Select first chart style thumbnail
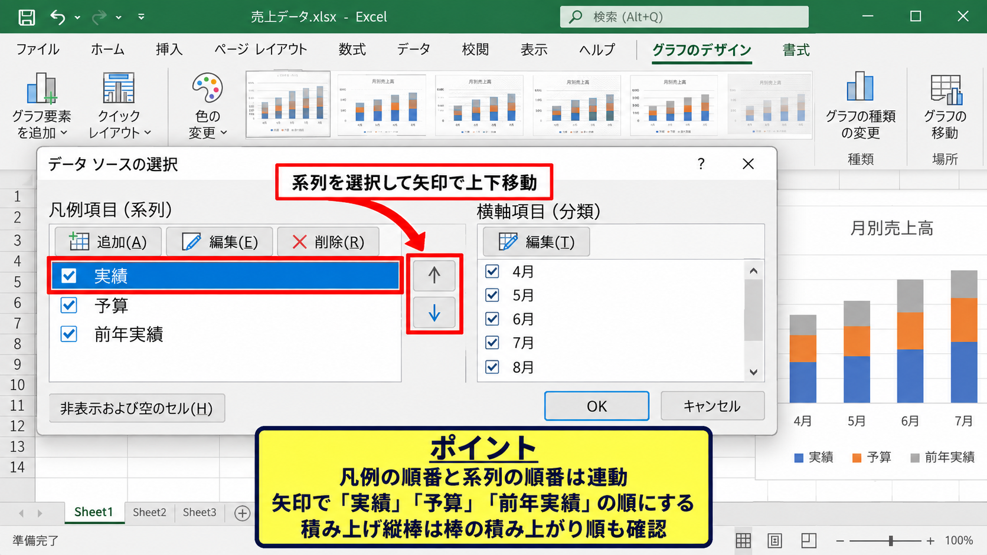987x555 pixels. (x=288, y=104)
